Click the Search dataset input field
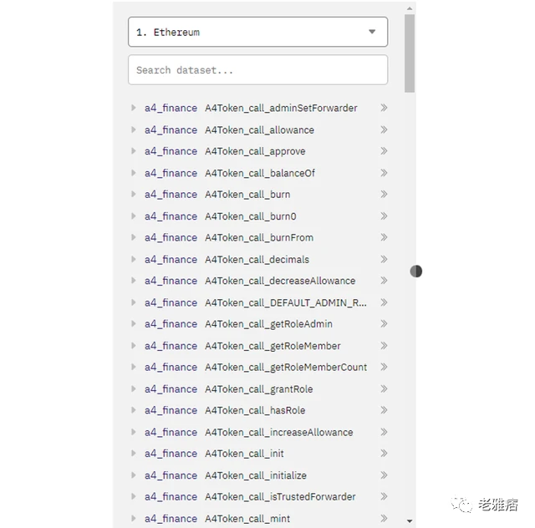Image resolution: width=535 pixels, height=528 pixels. pos(257,70)
